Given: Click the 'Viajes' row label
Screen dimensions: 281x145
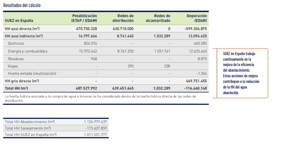Looking at the screenshot, I should click(13, 66).
